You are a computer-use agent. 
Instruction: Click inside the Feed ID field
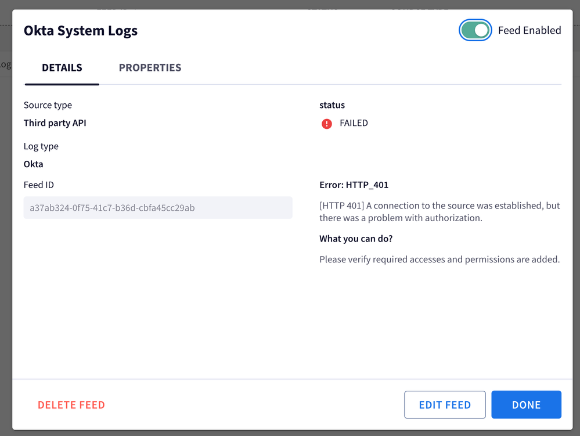[158, 207]
